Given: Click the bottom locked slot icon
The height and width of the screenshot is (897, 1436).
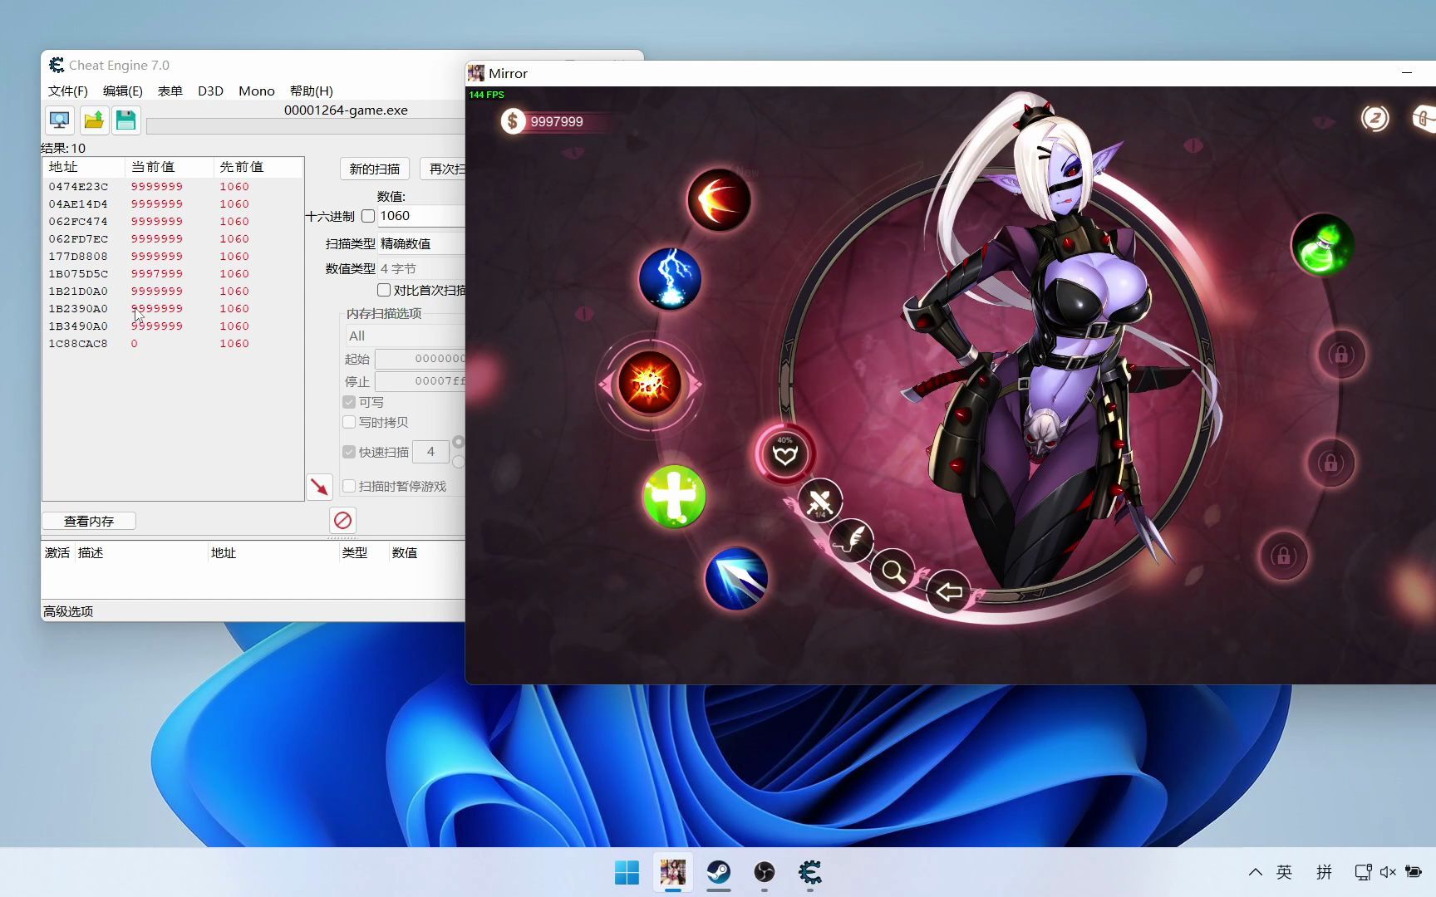Looking at the screenshot, I should click(1283, 556).
